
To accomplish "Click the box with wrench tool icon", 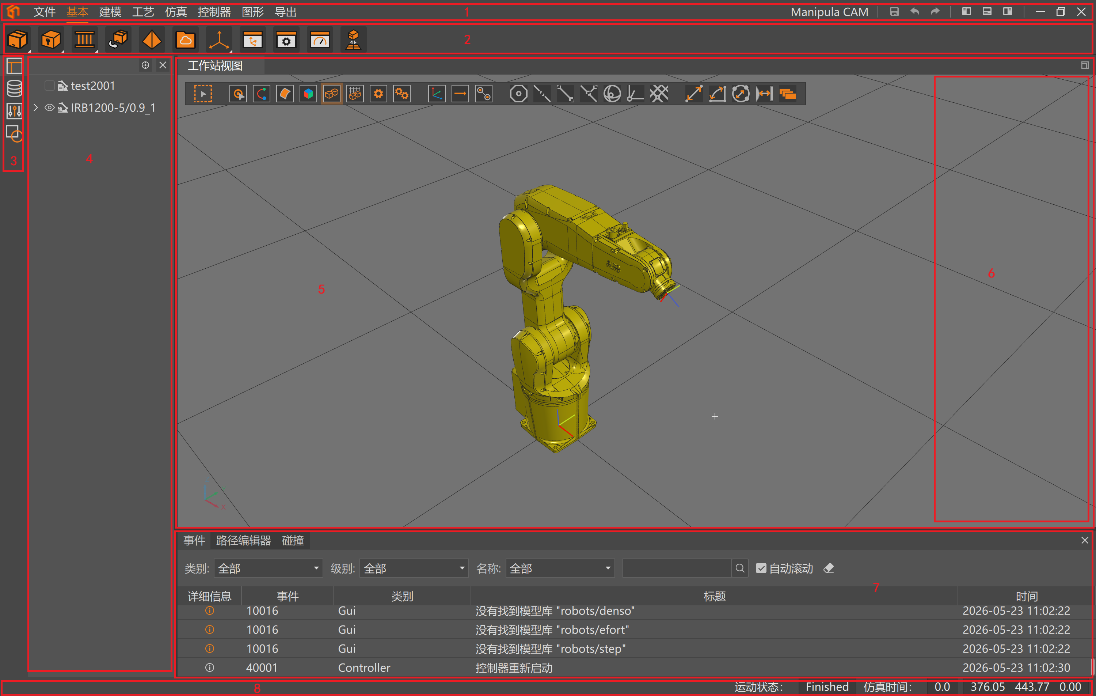I will (51, 39).
